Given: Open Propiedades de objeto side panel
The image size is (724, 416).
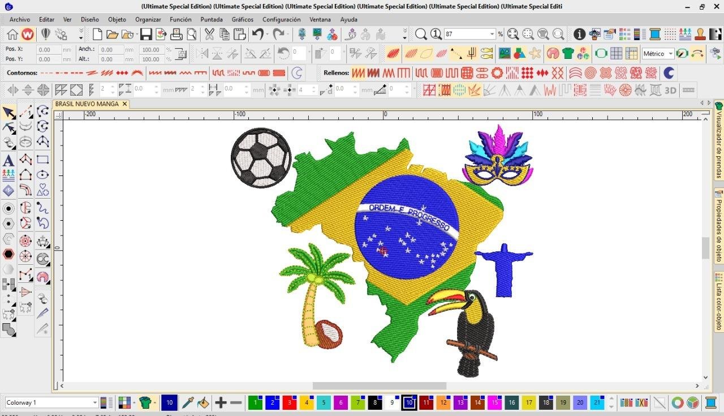Looking at the screenshot, I should click(x=719, y=226).
